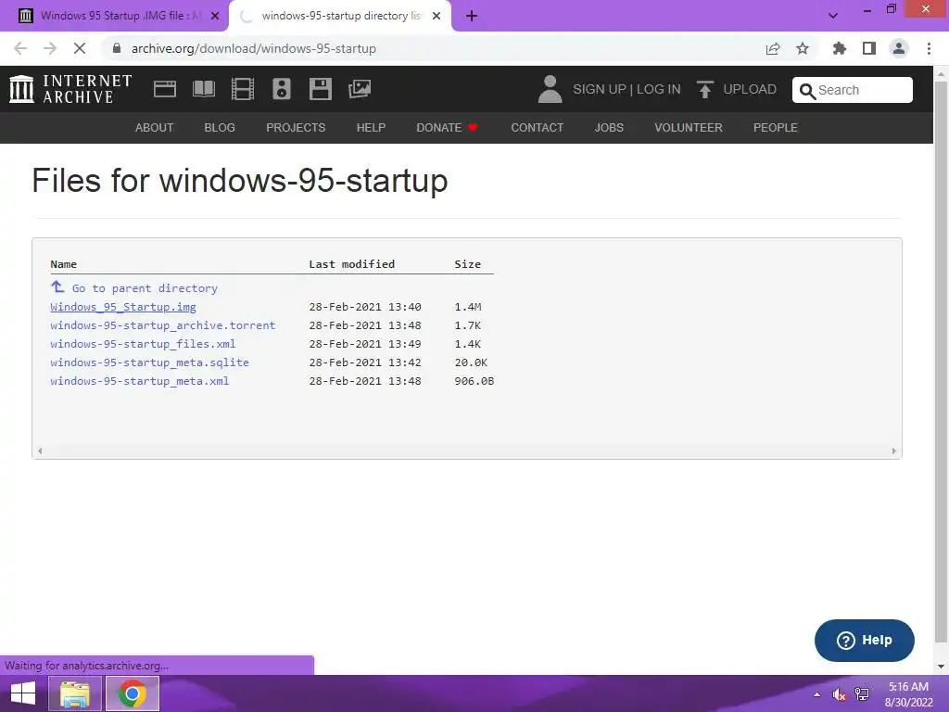Open the DONATE link
949x712 pixels.
pos(448,128)
